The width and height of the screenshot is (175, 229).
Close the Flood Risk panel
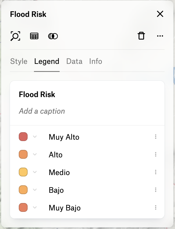pos(160,14)
